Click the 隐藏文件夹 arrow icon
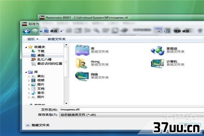 click(x=28, y=125)
